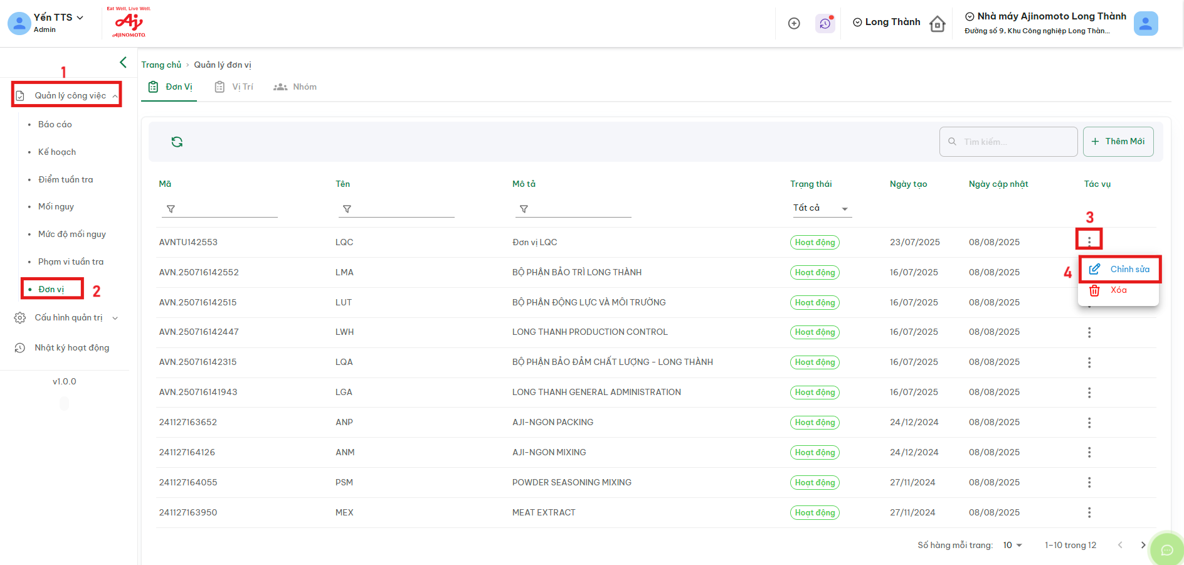Focus the Tìm kiếm search field

1008,142
